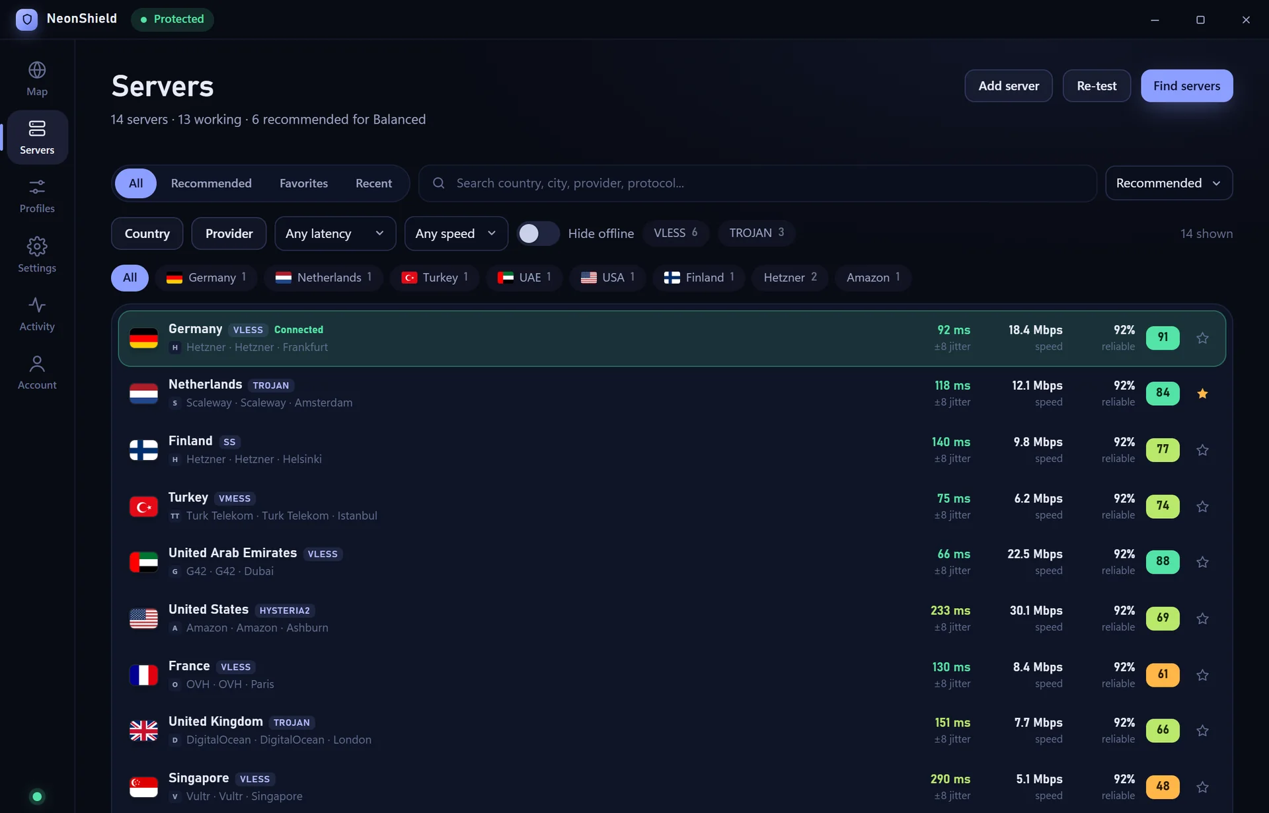
Task: Favorite the United Kingdom server star
Action: pyautogui.click(x=1202, y=730)
